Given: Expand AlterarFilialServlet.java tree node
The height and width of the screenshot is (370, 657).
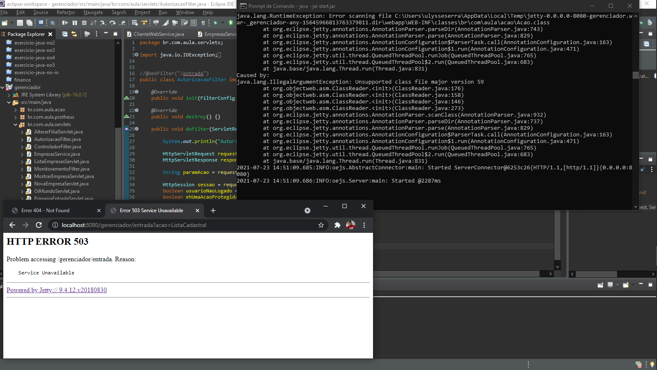Looking at the screenshot, I should pos(22,132).
